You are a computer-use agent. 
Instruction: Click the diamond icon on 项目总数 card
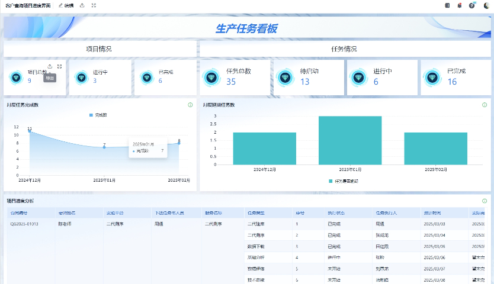click(x=16, y=78)
